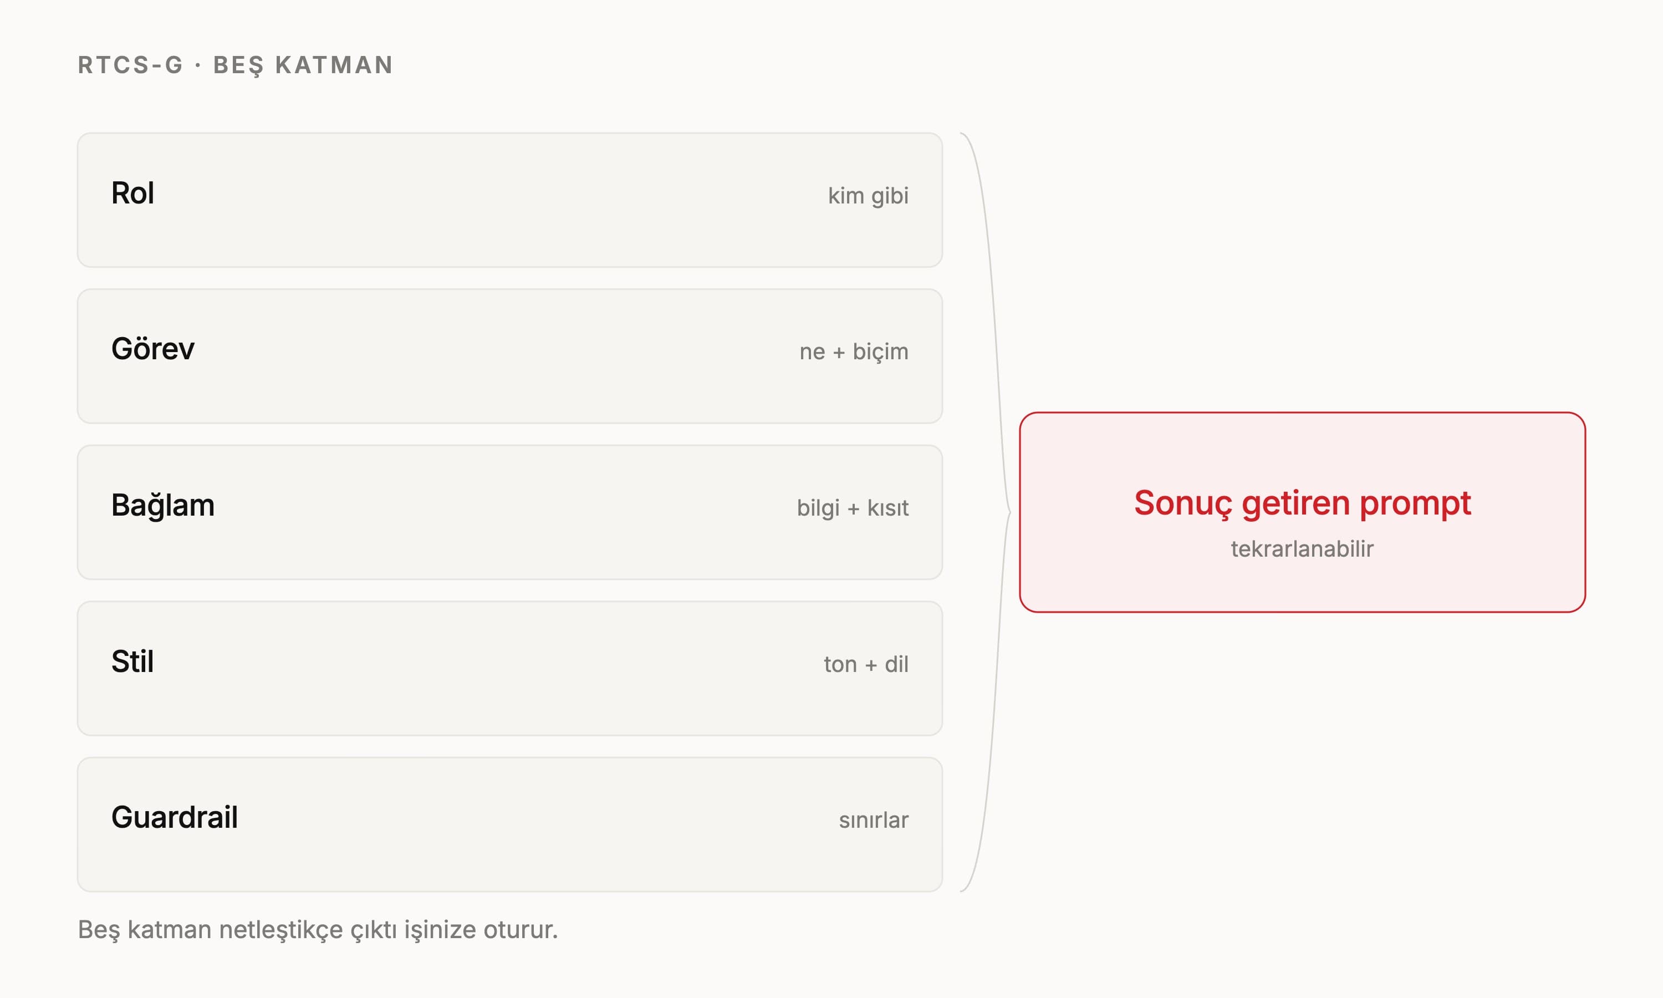The width and height of the screenshot is (1663, 998).
Task: Click the curly brace connector
Action: tap(986, 512)
